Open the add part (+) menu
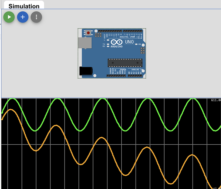 click(x=23, y=17)
